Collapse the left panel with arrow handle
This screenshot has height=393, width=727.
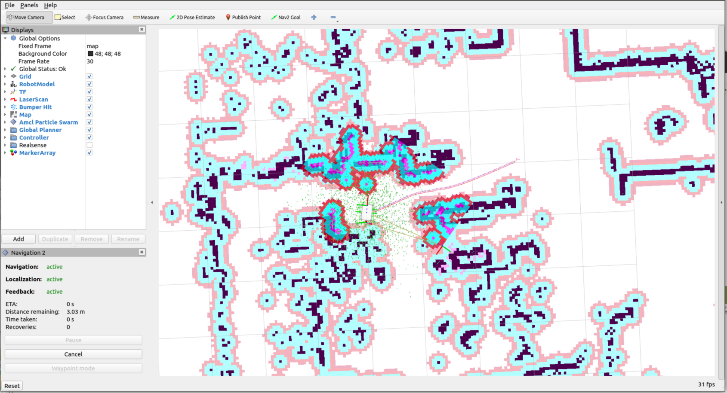point(152,202)
